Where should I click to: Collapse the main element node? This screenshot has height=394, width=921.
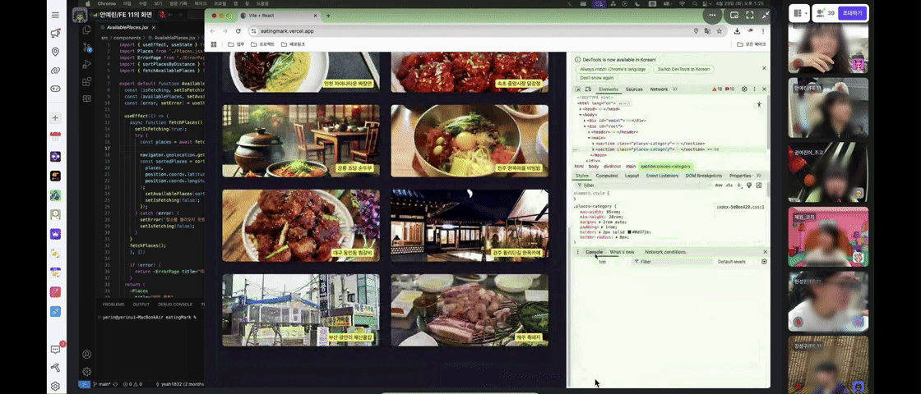coord(590,138)
